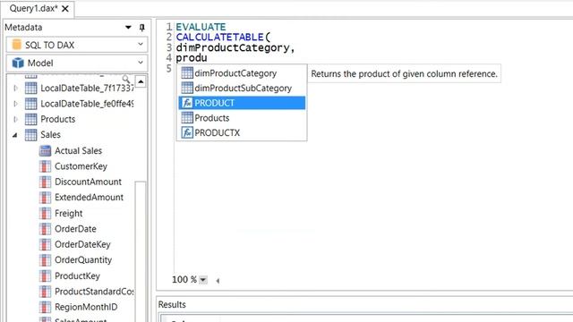This screenshot has height=322, width=573.
Task: Select the CustomerKey column icon
Action: [x=45, y=166]
